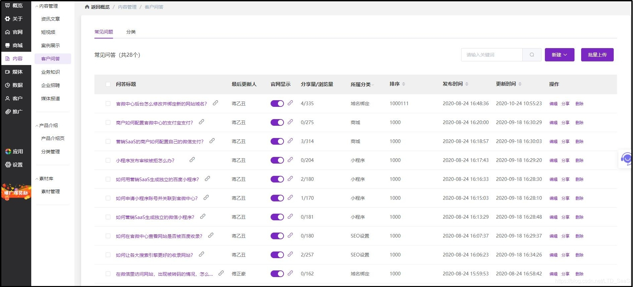
Task: Select the 常见问题 tab
Action: pos(104,32)
